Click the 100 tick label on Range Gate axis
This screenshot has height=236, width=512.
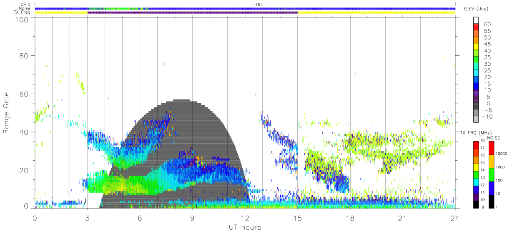click(22, 20)
